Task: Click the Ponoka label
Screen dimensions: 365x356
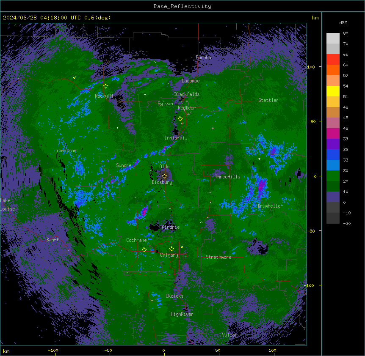Action: point(203,58)
